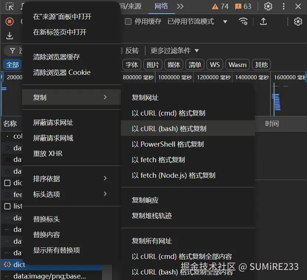Select the fee request row
Screen dimensions: 307x280
coord(12,194)
